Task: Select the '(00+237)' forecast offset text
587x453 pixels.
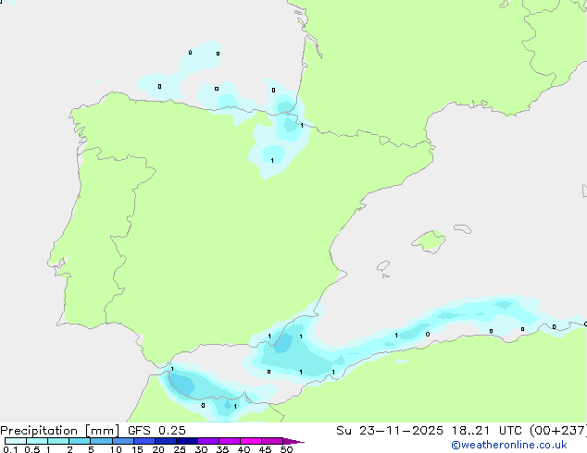Action: tap(558, 431)
